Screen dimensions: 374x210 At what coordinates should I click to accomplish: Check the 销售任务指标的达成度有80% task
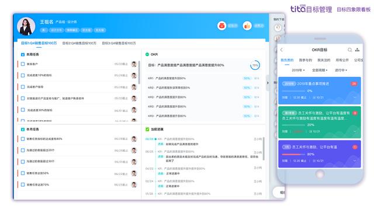23,139
